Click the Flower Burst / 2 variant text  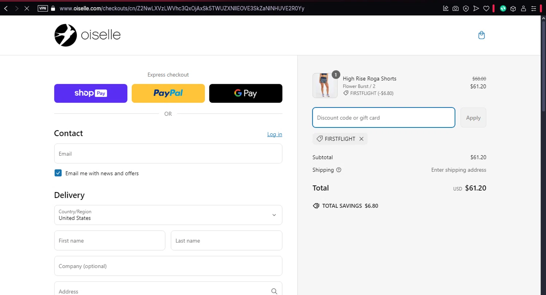pos(359,86)
